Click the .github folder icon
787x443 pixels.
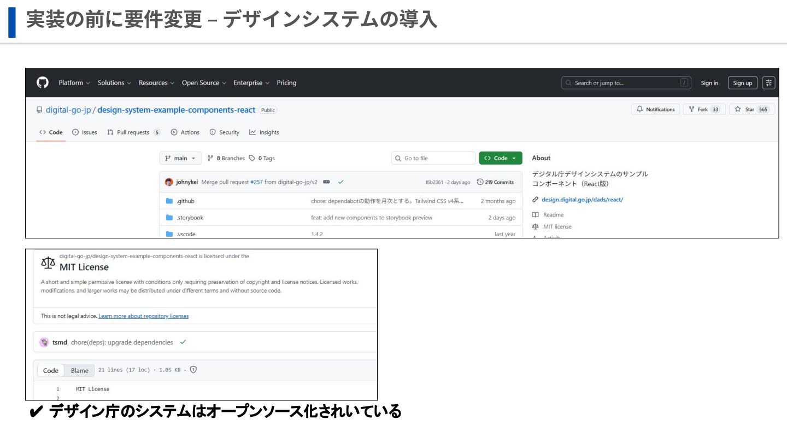point(169,201)
